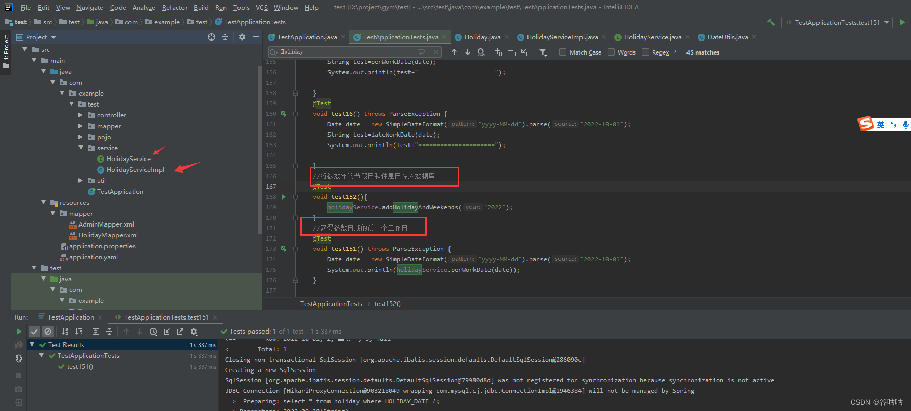Collapse the main folder
Screen dimensions: 911x411
tap(34, 61)
